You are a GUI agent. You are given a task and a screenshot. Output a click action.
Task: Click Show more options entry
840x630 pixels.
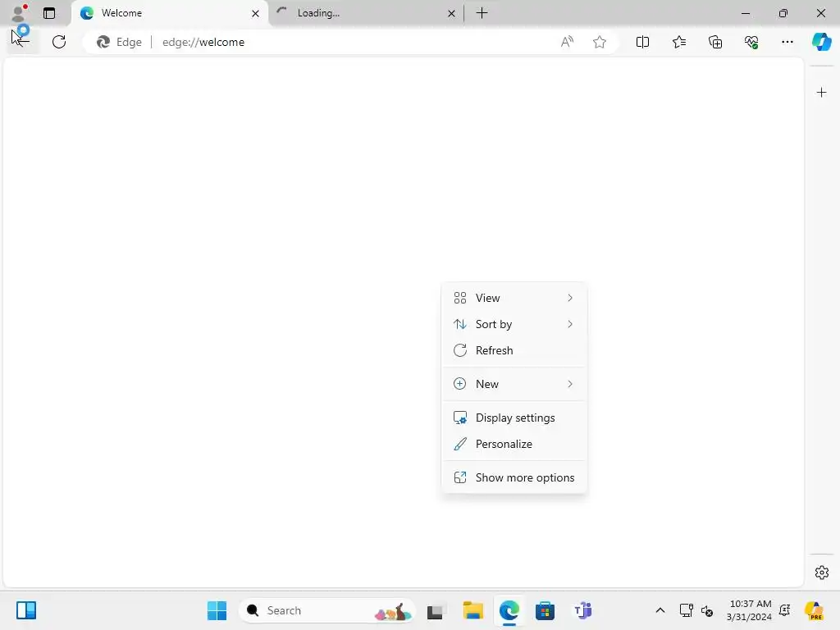pyautogui.click(x=514, y=478)
